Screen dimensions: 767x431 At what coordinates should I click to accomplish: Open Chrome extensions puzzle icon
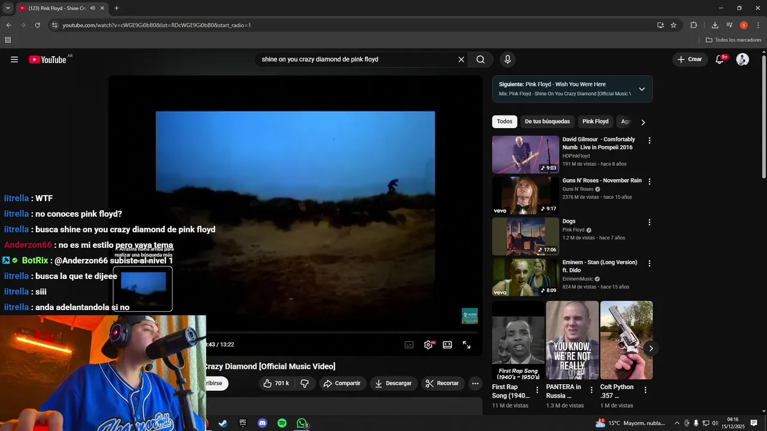click(x=694, y=25)
